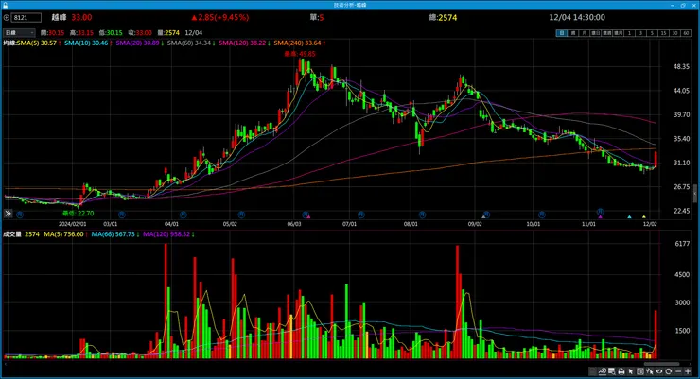Click the monthly circle marker near 10/01
Image resolution: width=700 pixels, height=379 pixels.
541,215
